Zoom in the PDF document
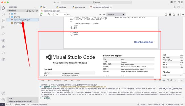 pyautogui.click(x=104, y=14)
